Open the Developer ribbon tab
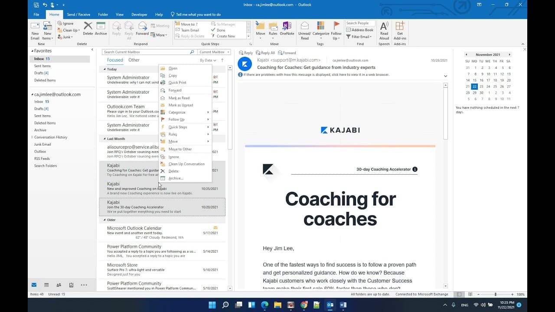 click(140, 15)
